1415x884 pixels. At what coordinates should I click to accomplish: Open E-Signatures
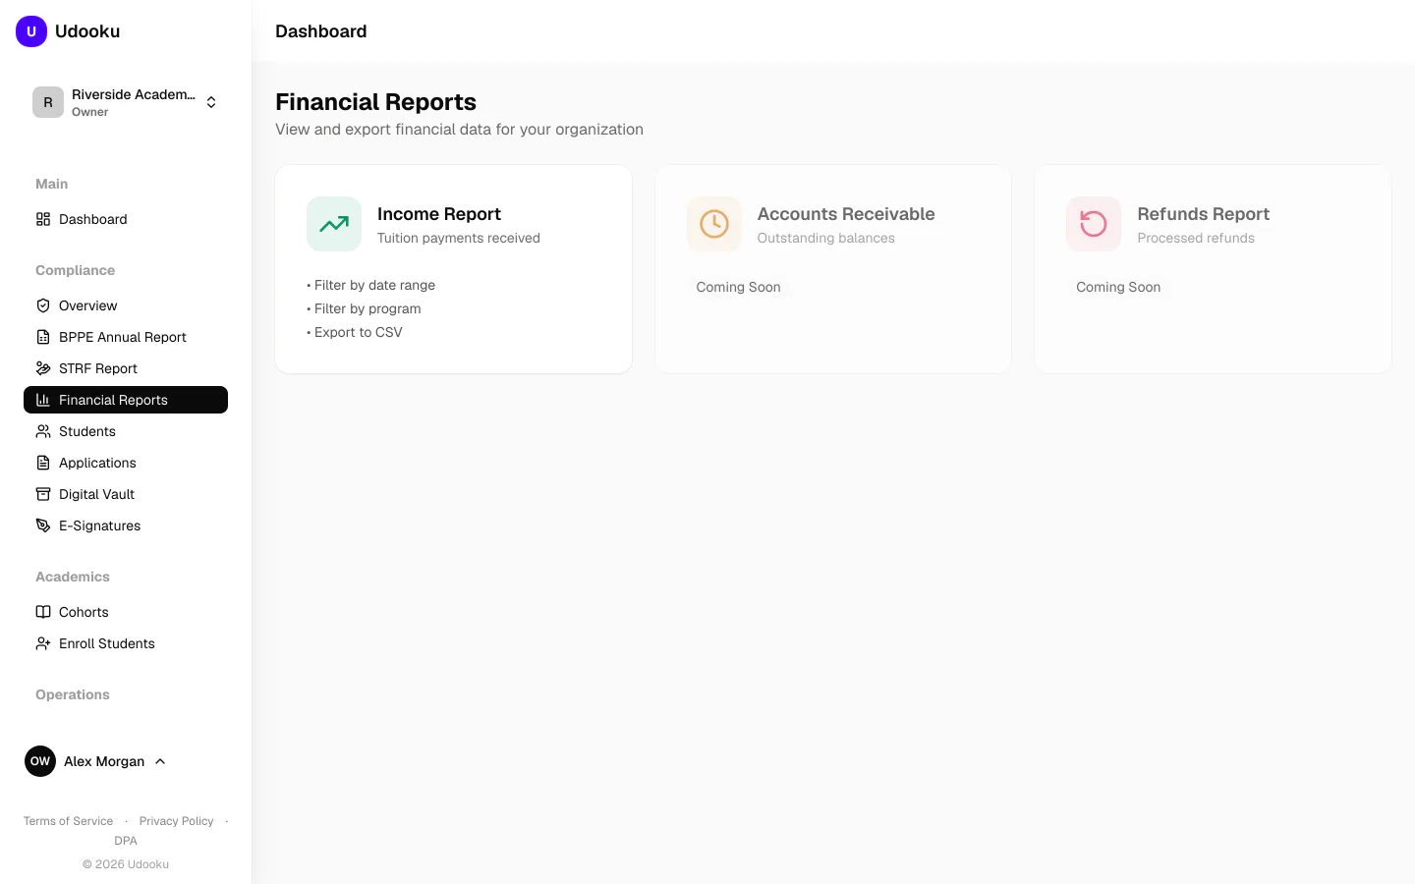click(126, 525)
